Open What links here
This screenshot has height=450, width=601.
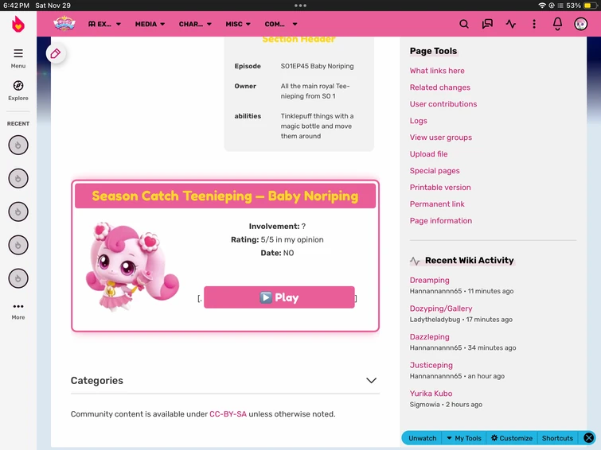(x=437, y=71)
